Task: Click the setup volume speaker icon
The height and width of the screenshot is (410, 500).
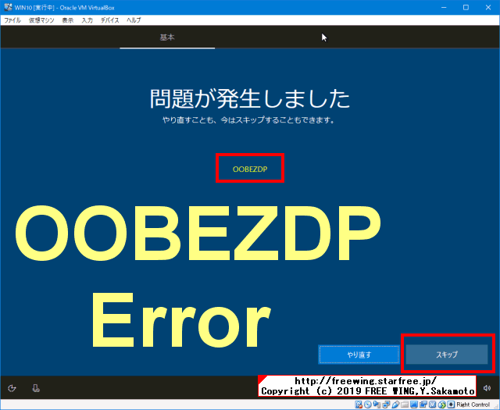Action: (x=487, y=388)
